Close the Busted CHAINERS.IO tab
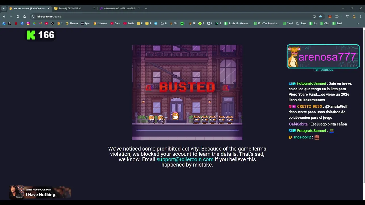The width and height of the screenshot is (365, 205). (x=94, y=9)
